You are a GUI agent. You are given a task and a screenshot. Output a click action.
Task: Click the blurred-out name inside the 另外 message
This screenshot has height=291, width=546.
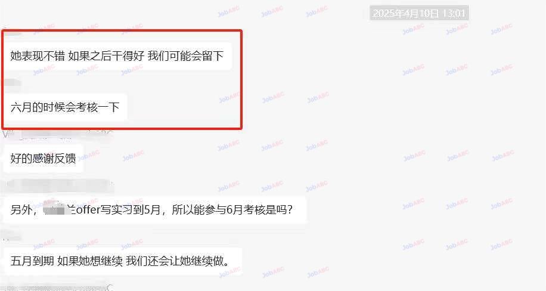pyautogui.click(x=54, y=210)
